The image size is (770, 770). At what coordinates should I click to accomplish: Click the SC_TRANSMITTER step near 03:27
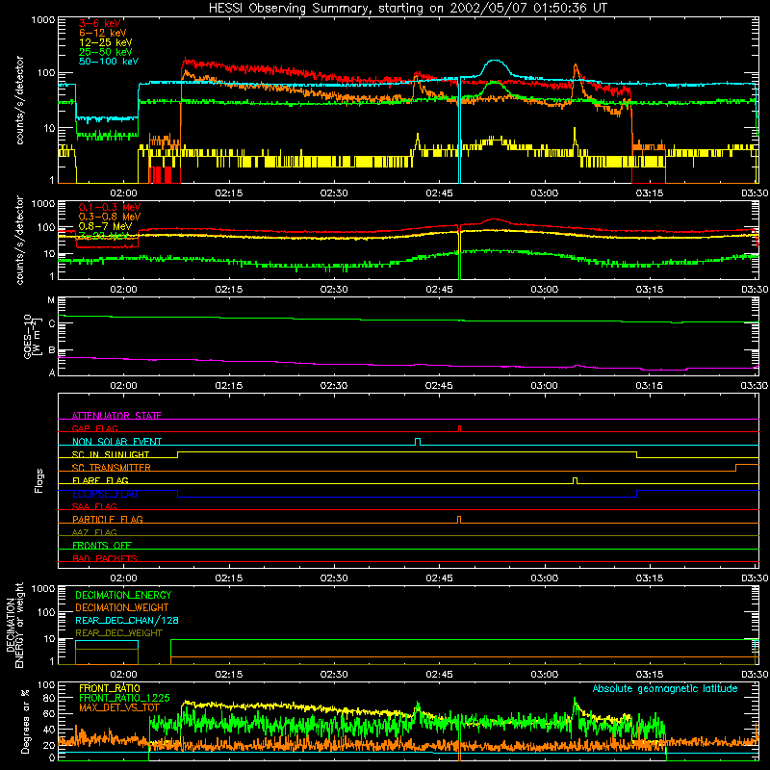pos(736,468)
